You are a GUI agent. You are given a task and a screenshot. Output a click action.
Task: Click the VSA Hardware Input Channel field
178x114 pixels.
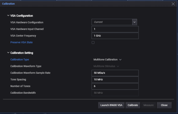tap(115, 29)
